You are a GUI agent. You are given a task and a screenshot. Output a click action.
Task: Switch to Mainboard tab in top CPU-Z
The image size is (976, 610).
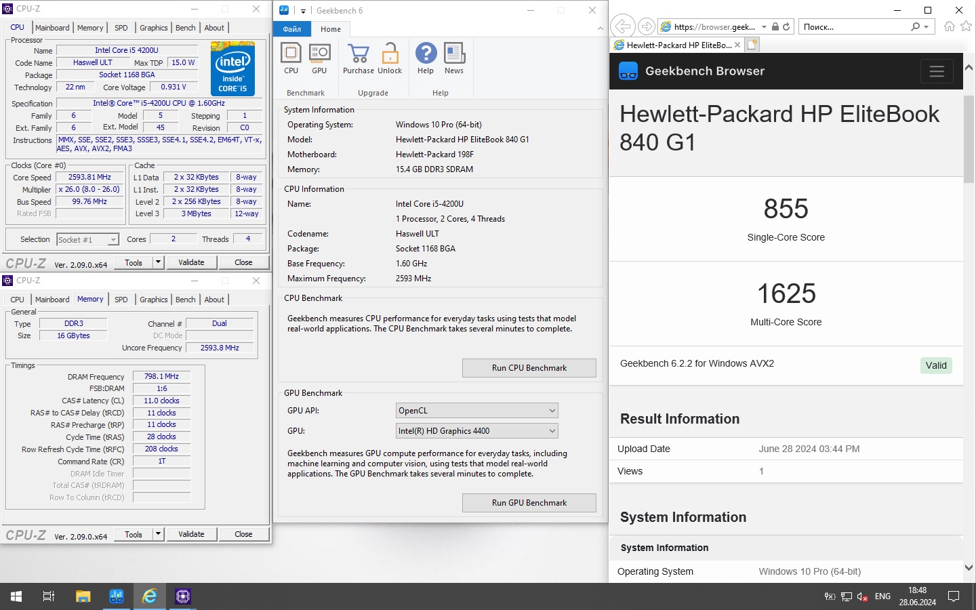coord(52,28)
